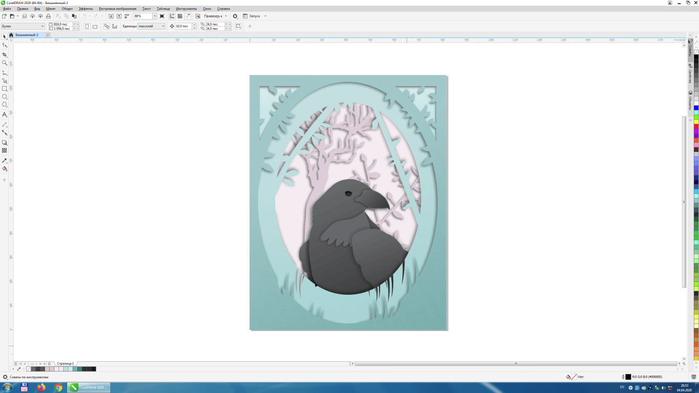
Task: Click the Interactive Fill tool
Action: click(x=5, y=169)
